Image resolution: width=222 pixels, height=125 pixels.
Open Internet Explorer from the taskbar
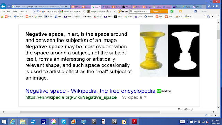tap(12, 122)
